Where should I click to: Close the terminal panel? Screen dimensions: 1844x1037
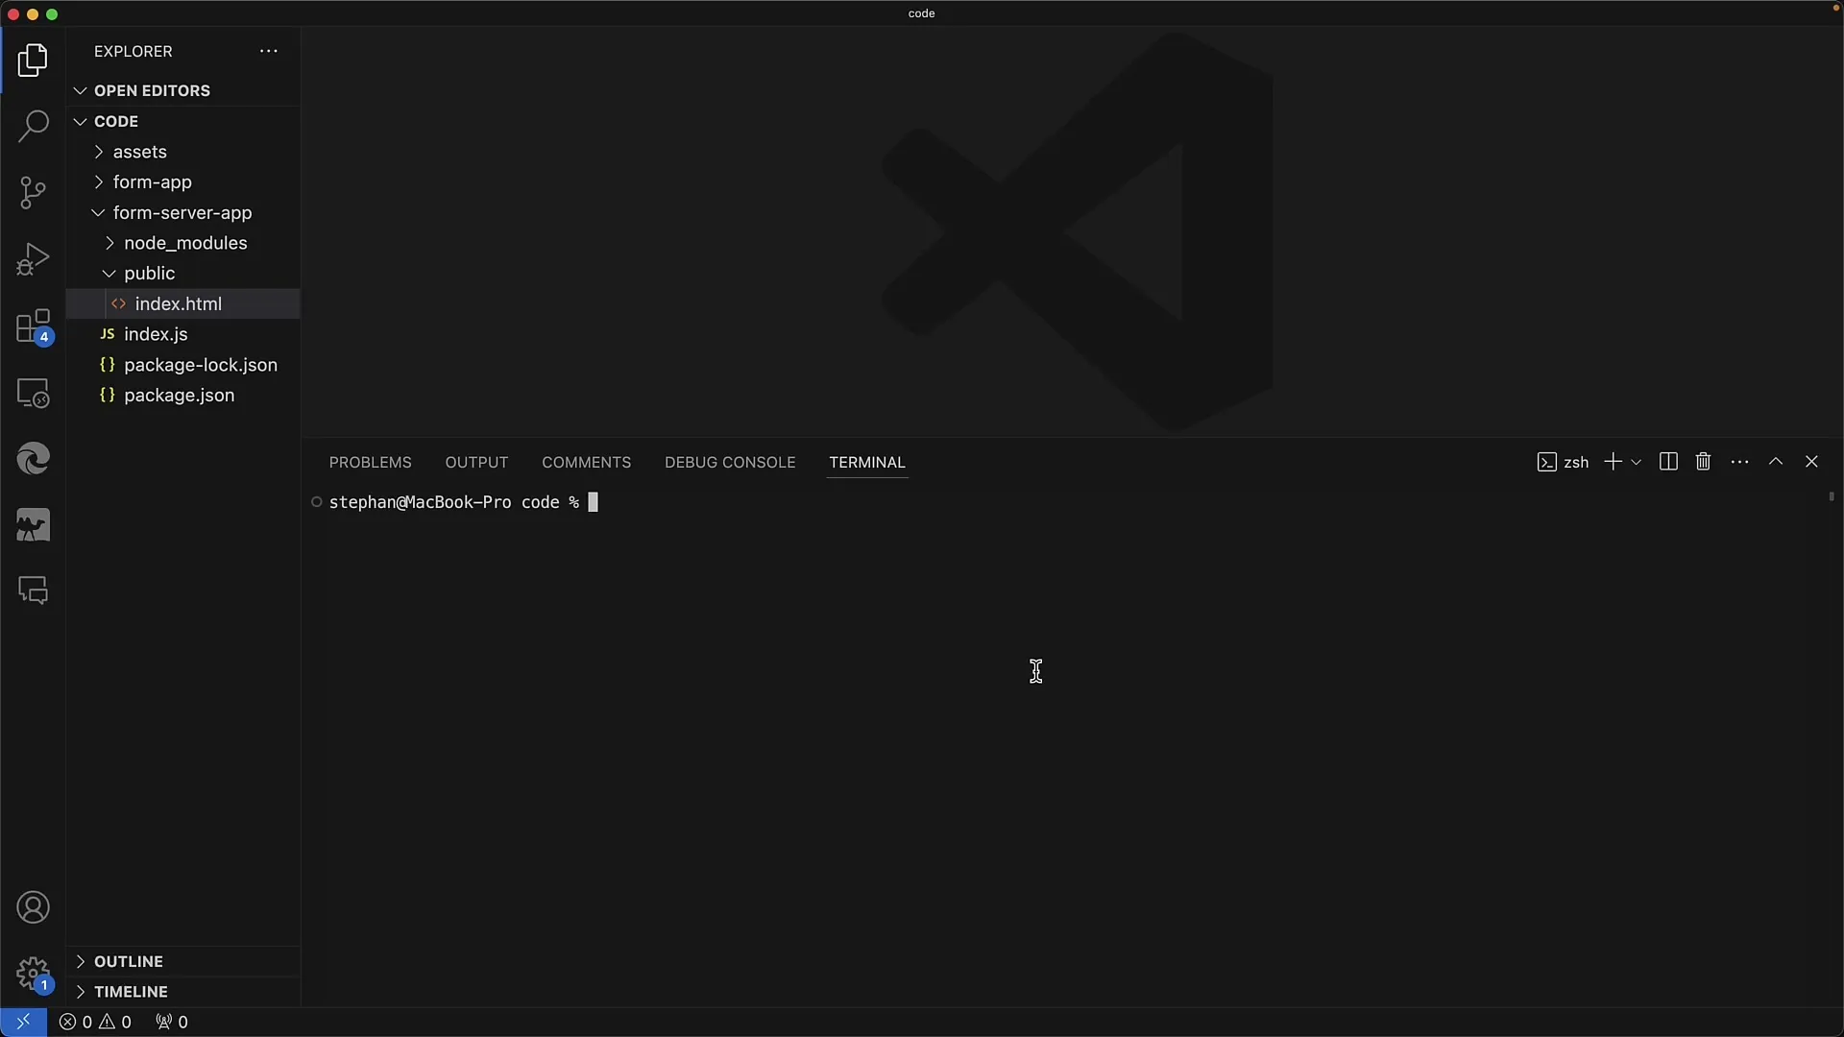click(1812, 462)
